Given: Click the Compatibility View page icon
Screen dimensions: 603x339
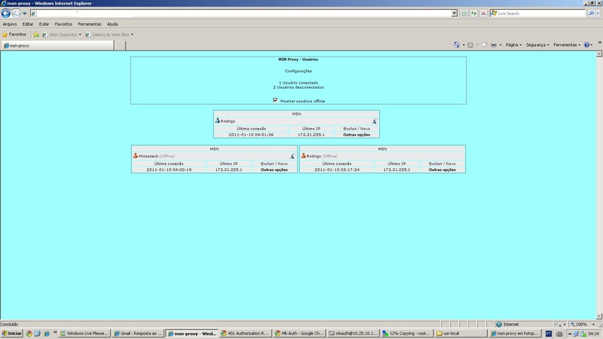Looking at the screenshot, I should (464, 14).
